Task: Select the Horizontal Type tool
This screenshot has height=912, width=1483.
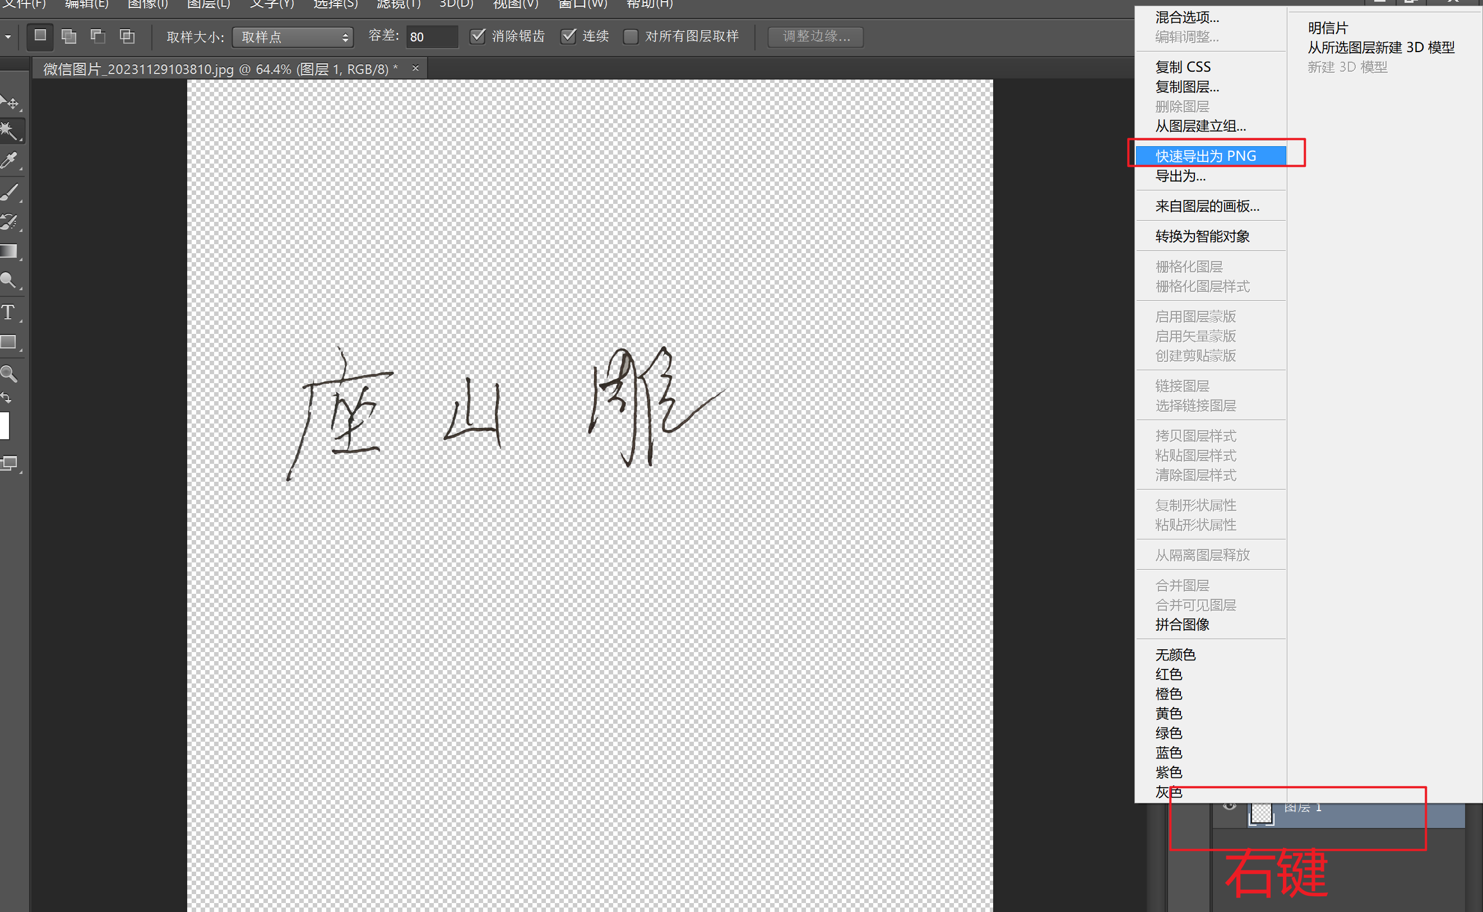Action: (x=8, y=313)
